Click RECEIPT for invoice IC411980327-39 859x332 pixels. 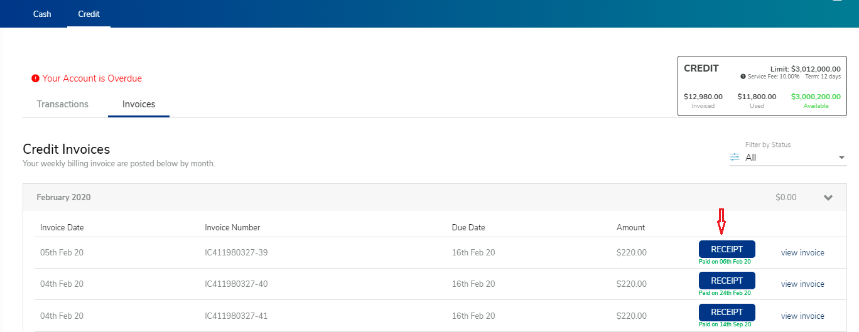[727, 249]
